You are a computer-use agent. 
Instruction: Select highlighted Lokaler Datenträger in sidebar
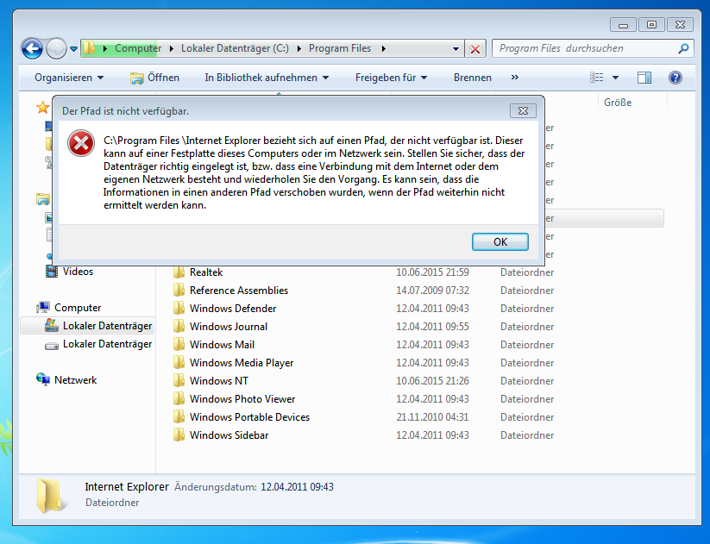pyautogui.click(x=107, y=326)
